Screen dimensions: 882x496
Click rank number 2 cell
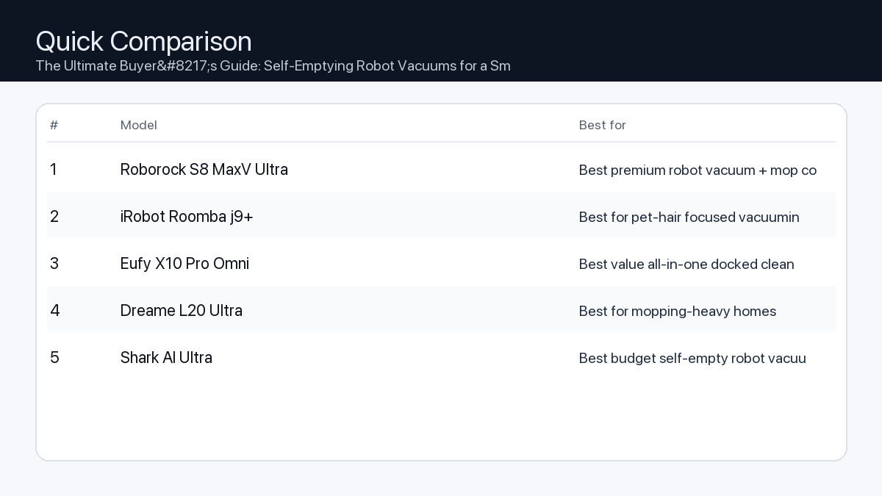point(54,217)
